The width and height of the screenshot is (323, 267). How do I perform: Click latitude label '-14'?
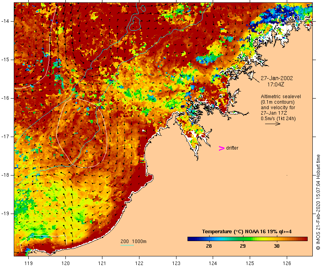point(5,21)
